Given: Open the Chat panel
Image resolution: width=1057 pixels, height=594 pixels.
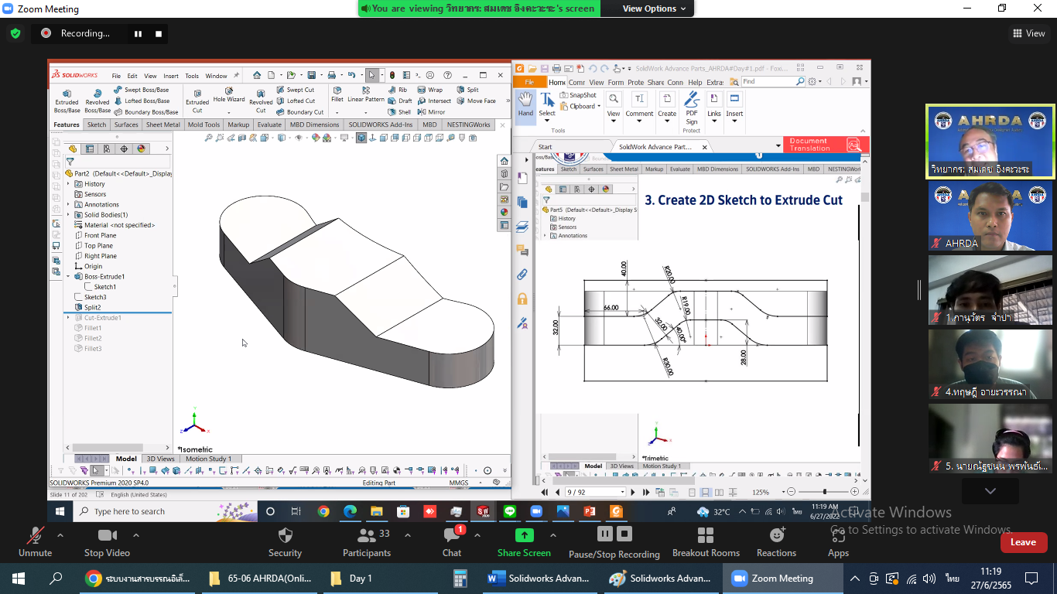Looking at the screenshot, I should [x=452, y=536].
